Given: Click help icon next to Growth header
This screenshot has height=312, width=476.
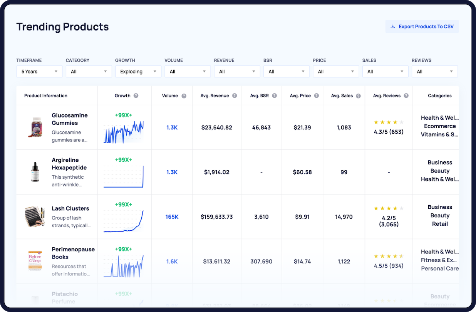Looking at the screenshot, I should point(136,96).
